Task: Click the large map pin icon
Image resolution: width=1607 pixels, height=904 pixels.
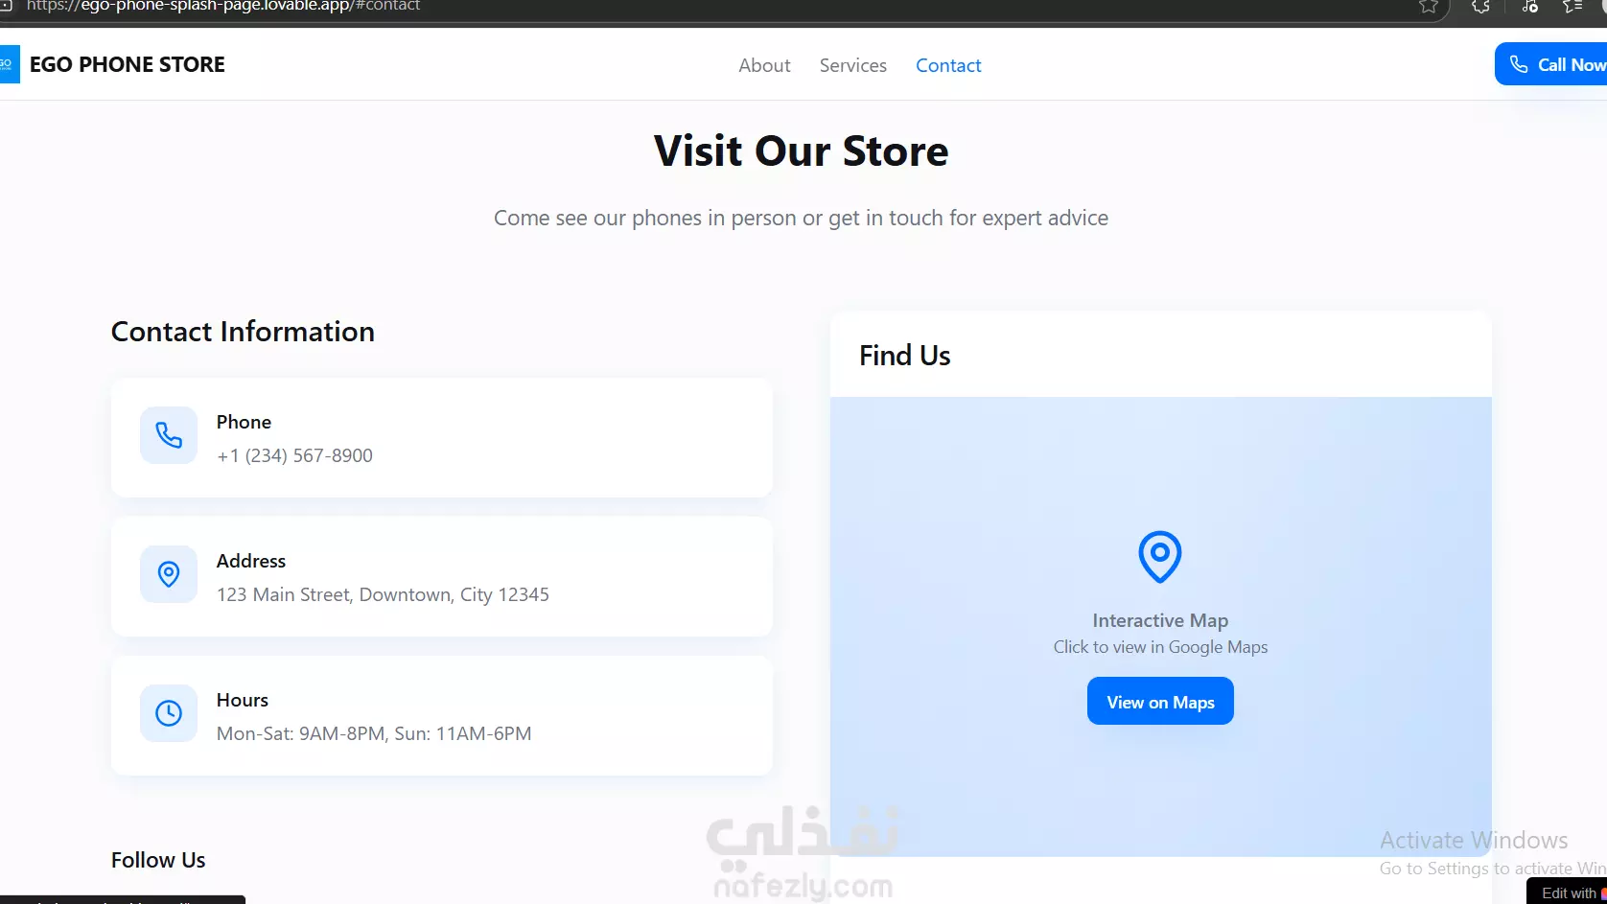Action: tap(1160, 557)
